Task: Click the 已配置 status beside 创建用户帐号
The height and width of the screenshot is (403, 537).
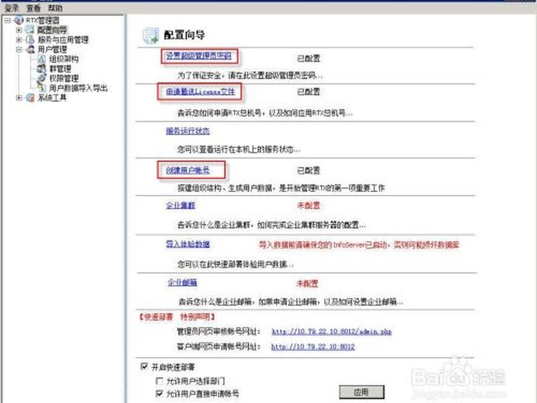Action: (308, 171)
